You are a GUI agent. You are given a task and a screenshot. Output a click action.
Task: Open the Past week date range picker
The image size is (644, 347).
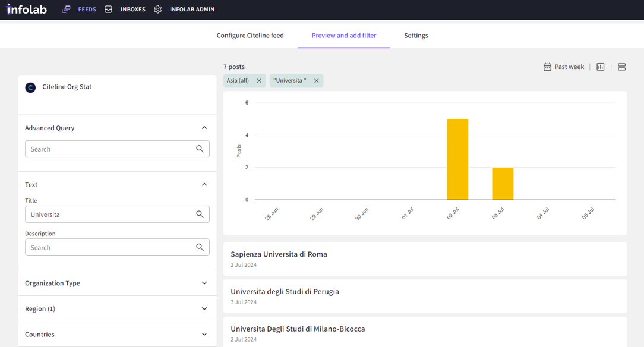[x=564, y=67]
